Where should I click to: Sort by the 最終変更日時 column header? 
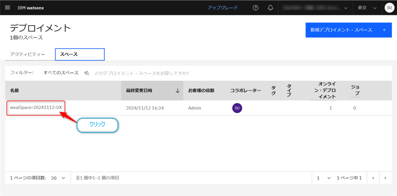point(152,90)
